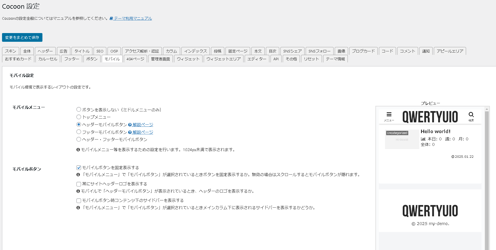Click the QWERTYUIO header logo in preview
Screen dimensions: 496x250
pyautogui.click(x=430, y=117)
